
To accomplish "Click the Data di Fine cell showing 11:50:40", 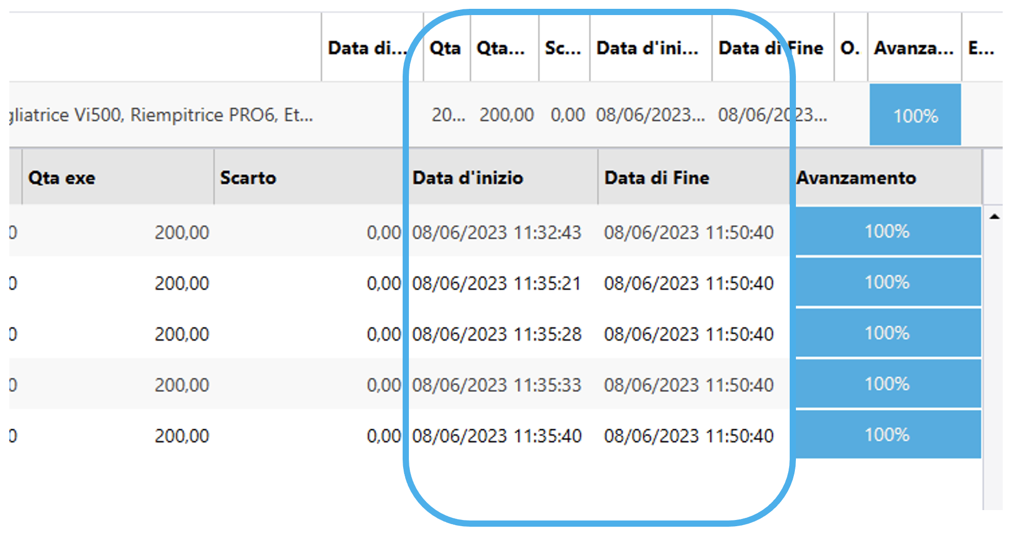I will [x=689, y=232].
